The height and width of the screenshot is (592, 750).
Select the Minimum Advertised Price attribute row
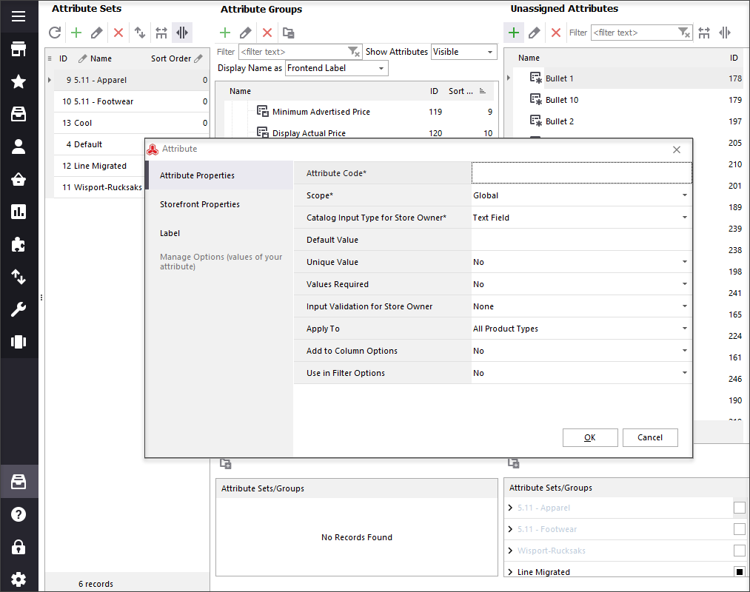point(359,112)
